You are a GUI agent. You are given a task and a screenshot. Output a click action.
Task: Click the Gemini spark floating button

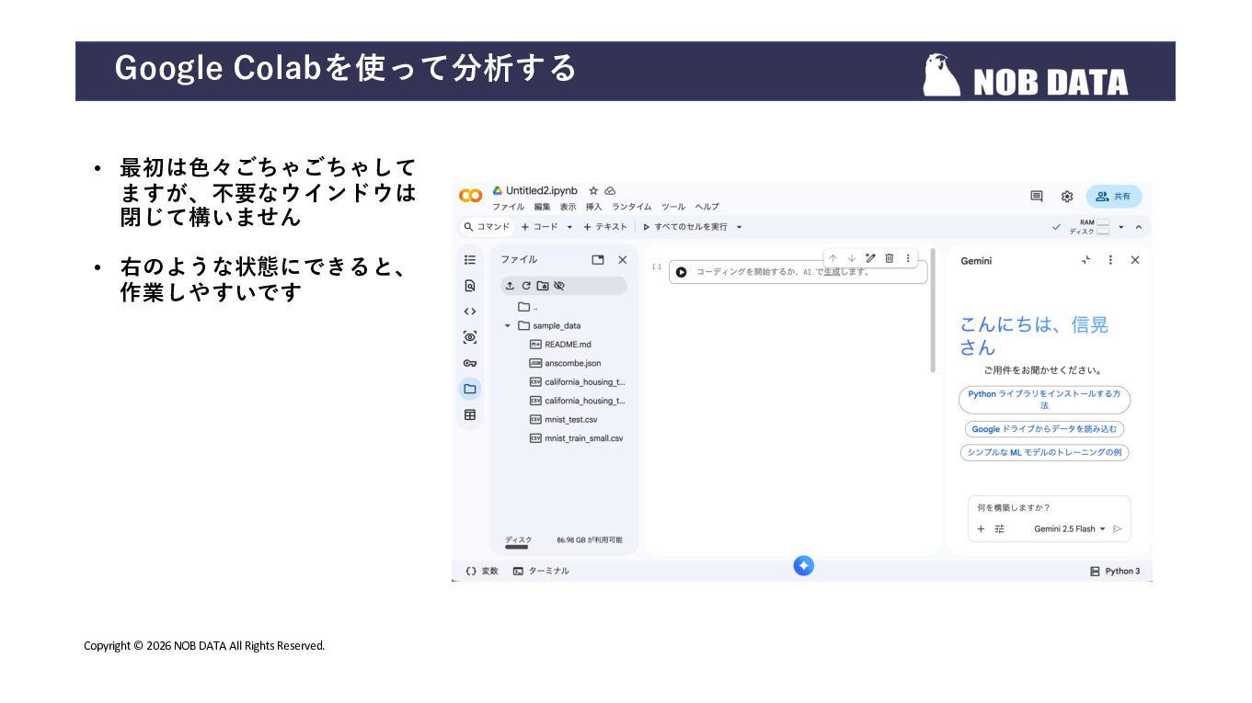tap(803, 566)
